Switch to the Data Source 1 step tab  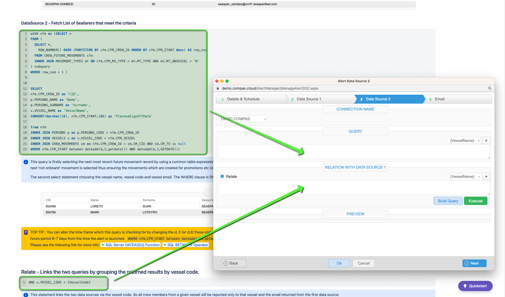320,99
